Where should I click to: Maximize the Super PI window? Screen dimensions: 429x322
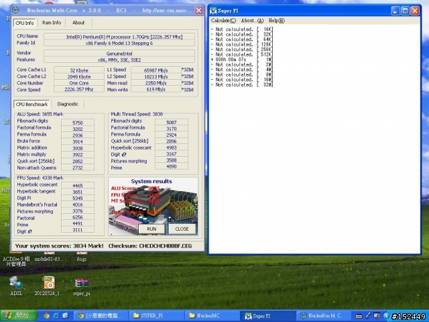click(x=405, y=11)
